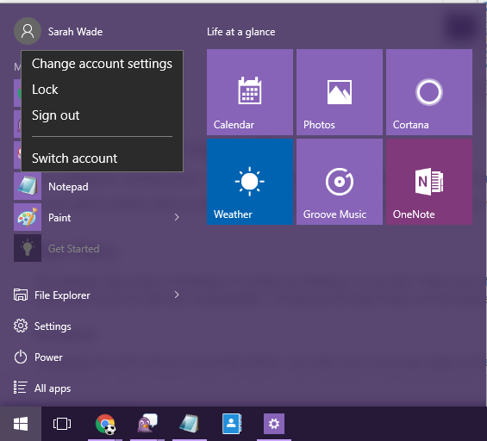Open Chrome from the taskbar
This screenshot has height=441, width=487.
click(105, 424)
